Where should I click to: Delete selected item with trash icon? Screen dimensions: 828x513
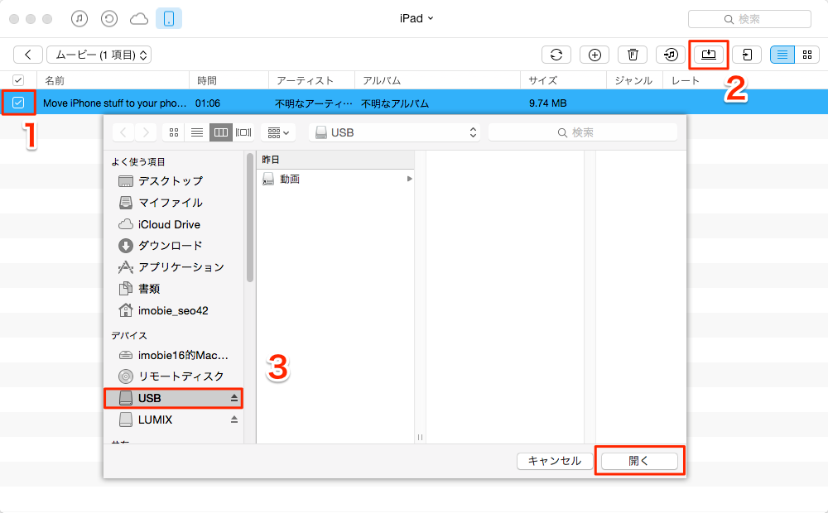pyautogui.click(x=633, y=55)
